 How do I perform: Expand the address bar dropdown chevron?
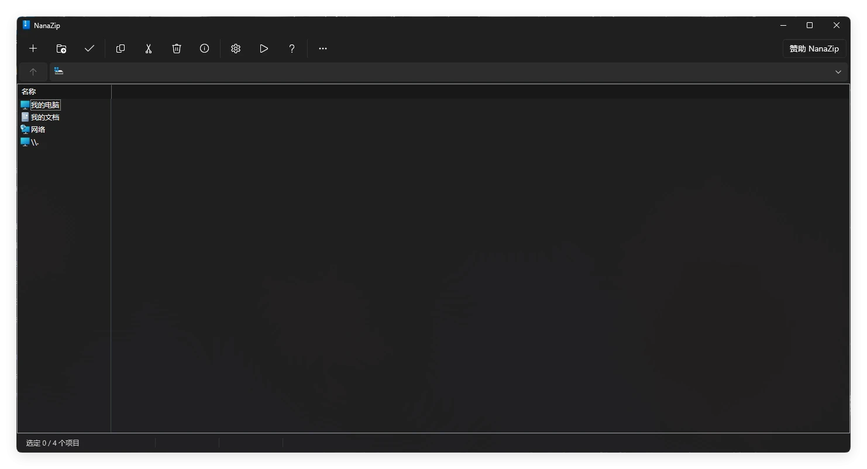pos(838,72)
